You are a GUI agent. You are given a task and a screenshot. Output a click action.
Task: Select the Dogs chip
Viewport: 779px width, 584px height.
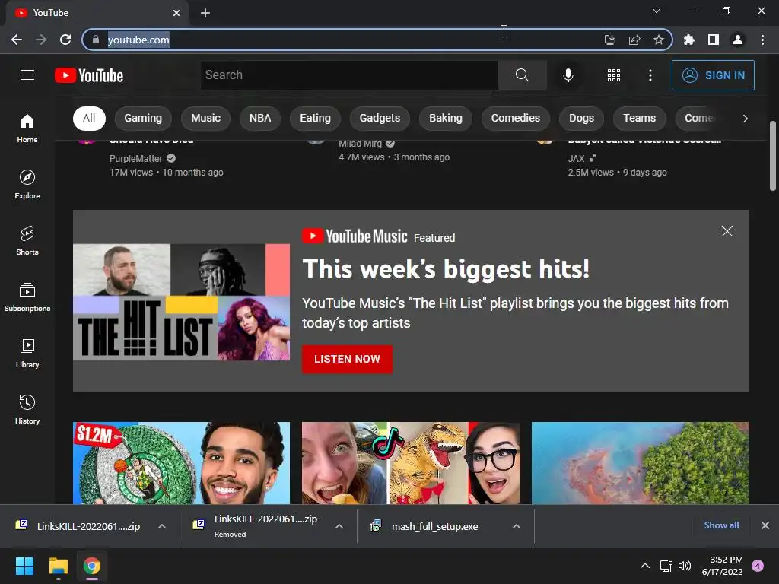click(x=581, y=118)
